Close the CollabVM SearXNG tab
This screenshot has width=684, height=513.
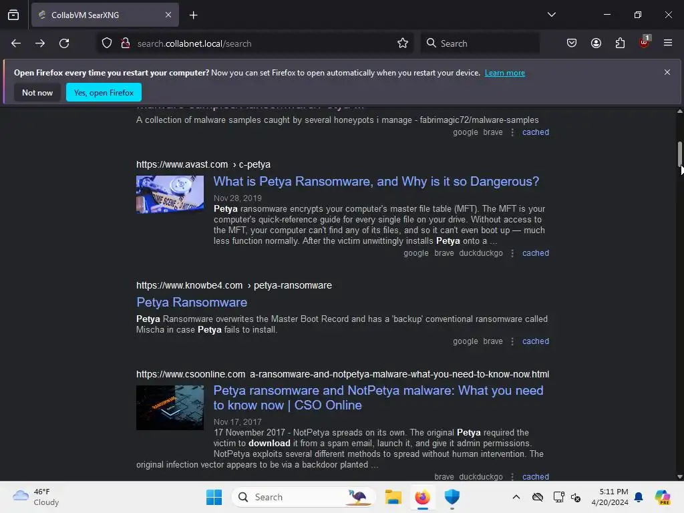(168, 15)
